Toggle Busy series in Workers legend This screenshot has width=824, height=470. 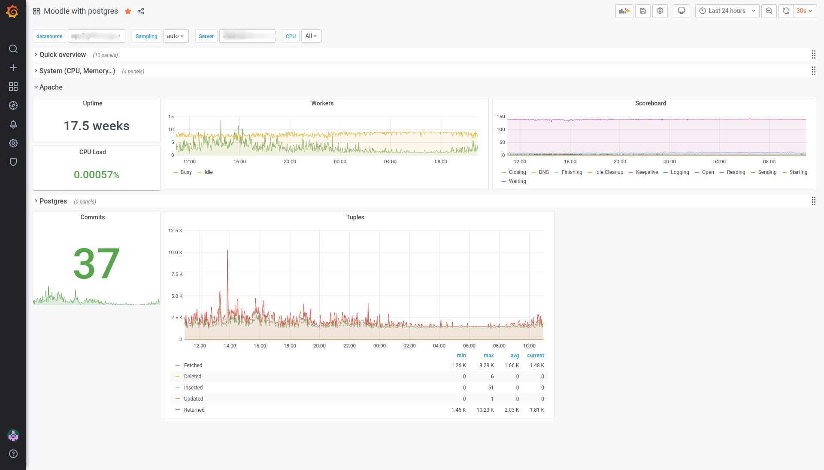(x=186, y=172)
